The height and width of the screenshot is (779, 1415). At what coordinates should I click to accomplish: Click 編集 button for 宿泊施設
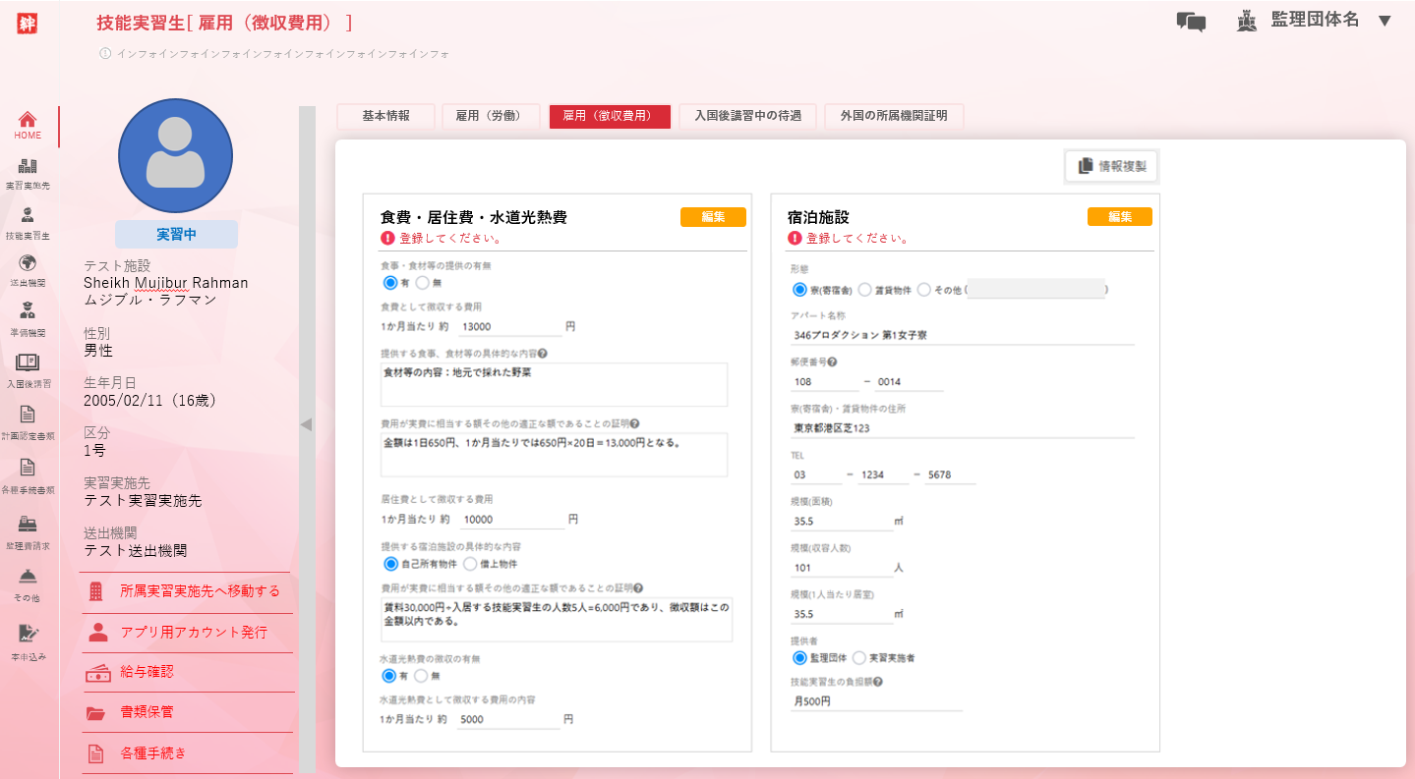pos(1119,217)
